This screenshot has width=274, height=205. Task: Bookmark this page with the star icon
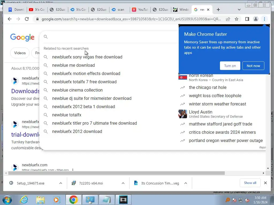pyautogui.click(x=237, y=19)
